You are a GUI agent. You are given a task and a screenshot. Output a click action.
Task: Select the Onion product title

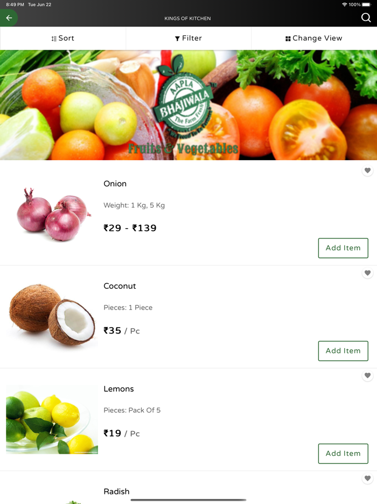coord(115,183)
